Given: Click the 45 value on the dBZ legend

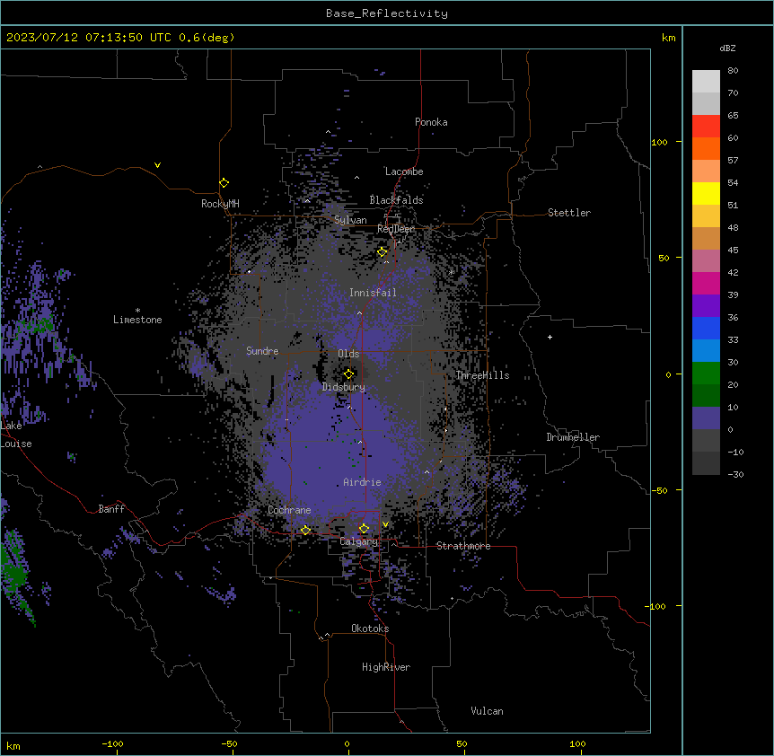Looking at the screenshot, I should coord(733,250).
